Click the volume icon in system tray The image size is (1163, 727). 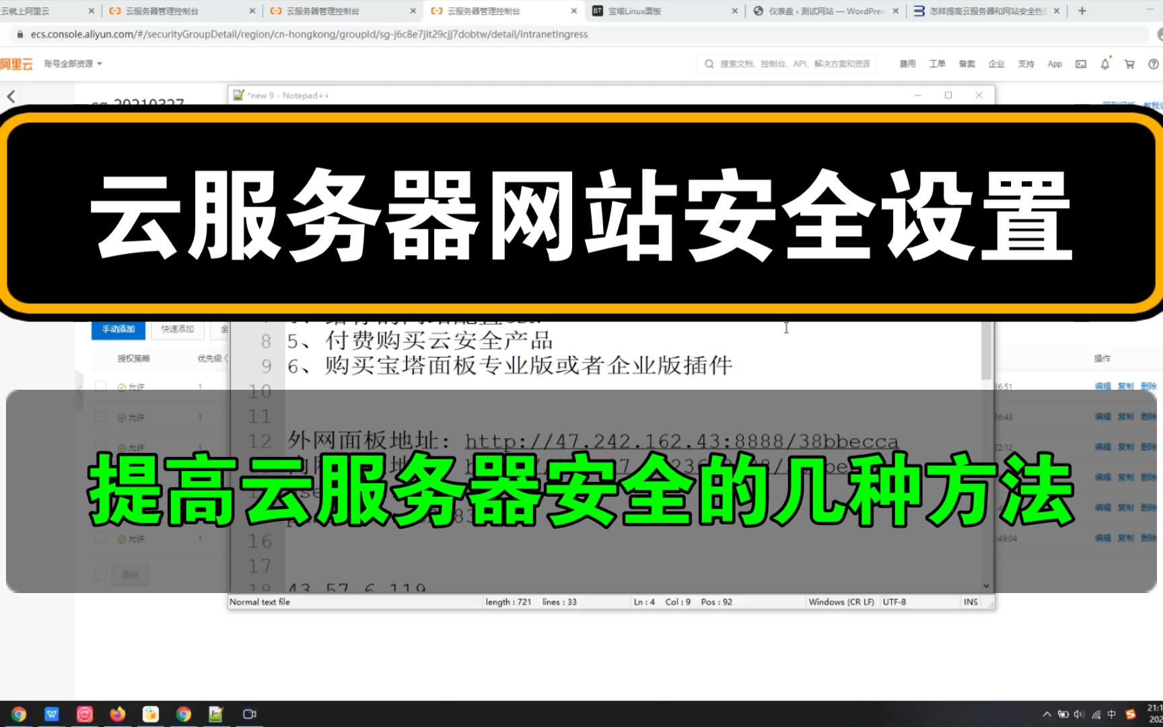click(1079, 714)
